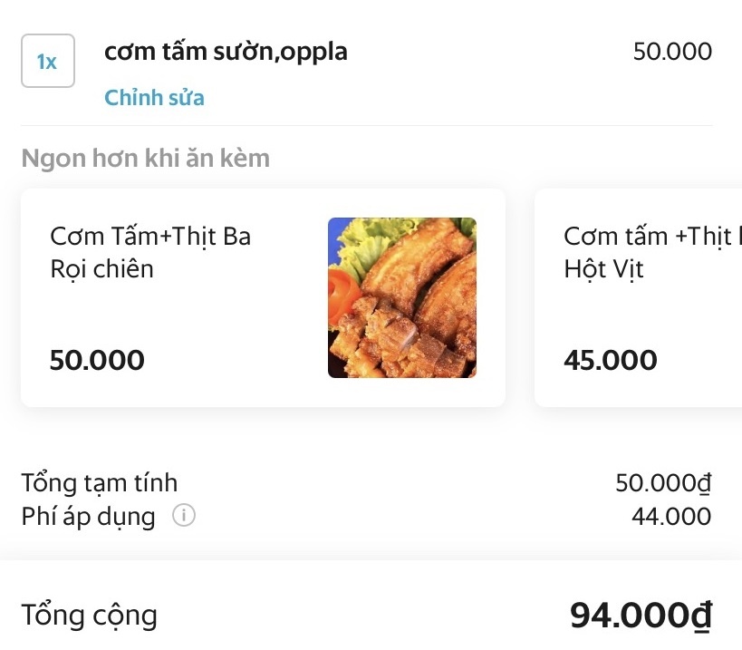This screenshot has height=650, width=742.
Task: Click the 45.000 price on Hột Vịt card
Action: click(x=611, y=360)
